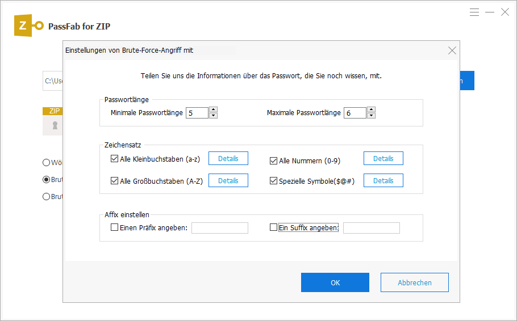Open Details for Großbuchstaben
This screenshot has height=321, width=517.
click(x=228, y=180)
